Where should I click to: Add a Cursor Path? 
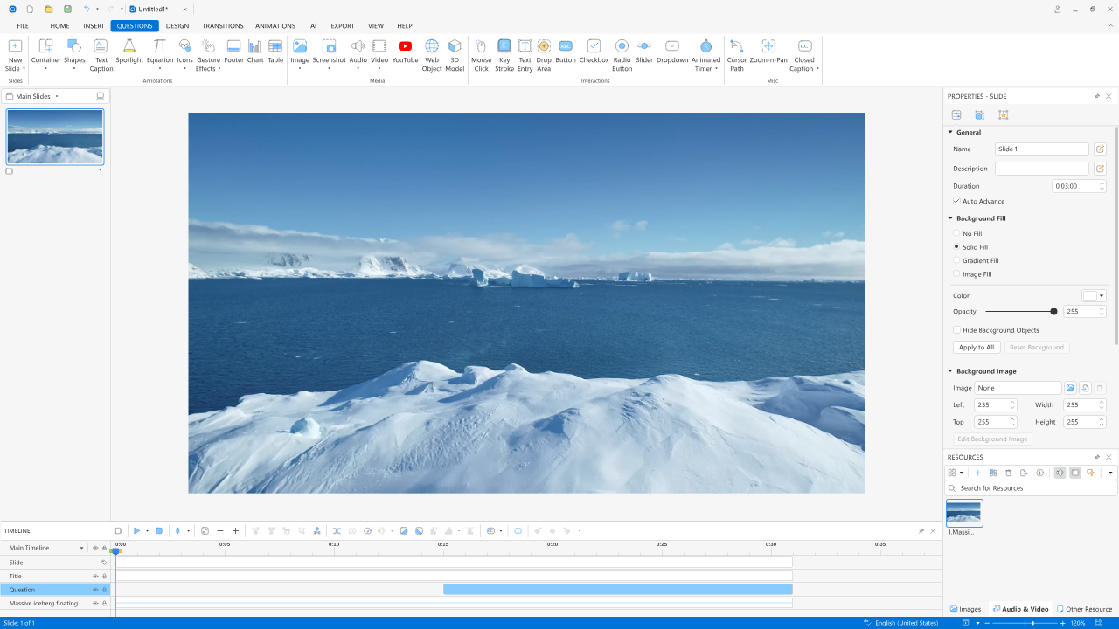point(737,52)
